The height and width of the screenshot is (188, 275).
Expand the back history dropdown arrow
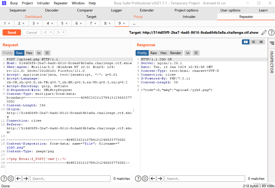(x=51, y=32)
